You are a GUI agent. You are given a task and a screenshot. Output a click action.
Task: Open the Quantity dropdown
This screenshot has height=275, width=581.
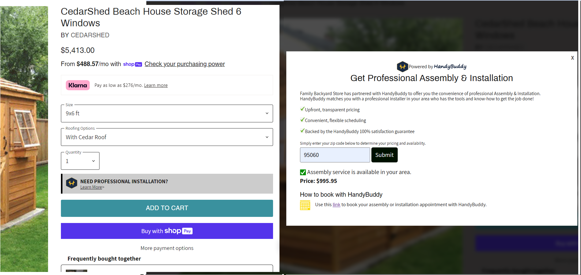(x=80, y=161)
